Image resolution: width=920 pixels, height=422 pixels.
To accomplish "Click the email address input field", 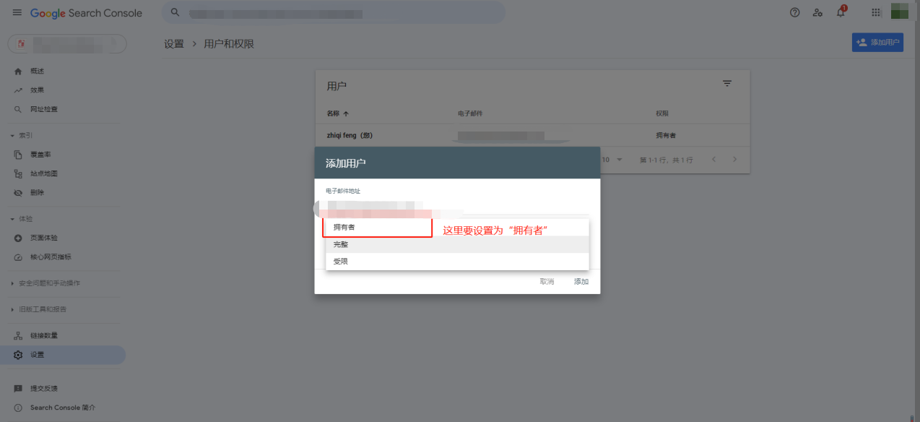I will pyautogui.click(x=456, y=207).
